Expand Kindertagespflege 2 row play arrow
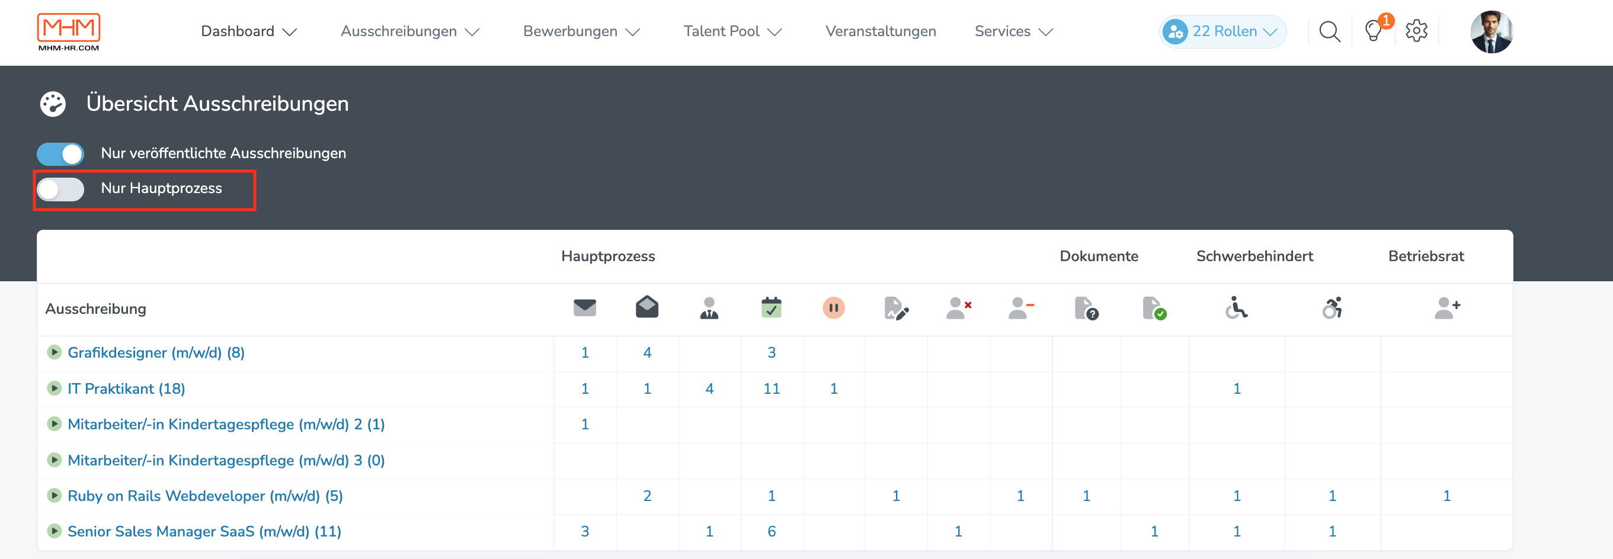This screenshot has height=559, width=1613. point(54,424)
